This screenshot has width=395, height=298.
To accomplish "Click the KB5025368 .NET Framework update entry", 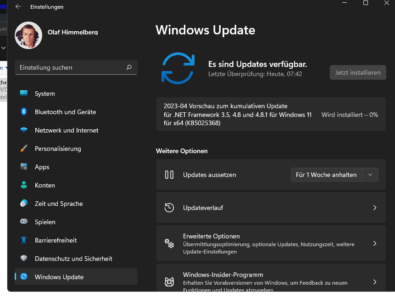I will pyautogui.click(x=271, y=114).
